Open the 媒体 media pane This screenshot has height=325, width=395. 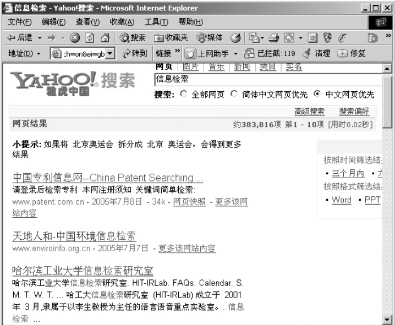210,38
